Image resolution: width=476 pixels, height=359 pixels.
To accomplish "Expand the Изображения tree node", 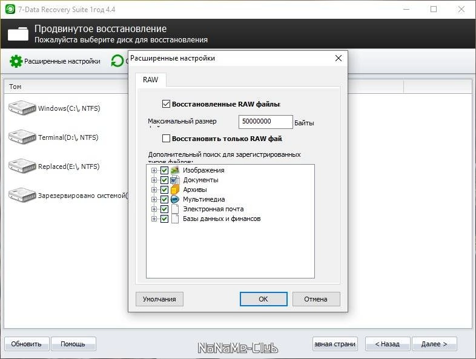I will (154, 170).
